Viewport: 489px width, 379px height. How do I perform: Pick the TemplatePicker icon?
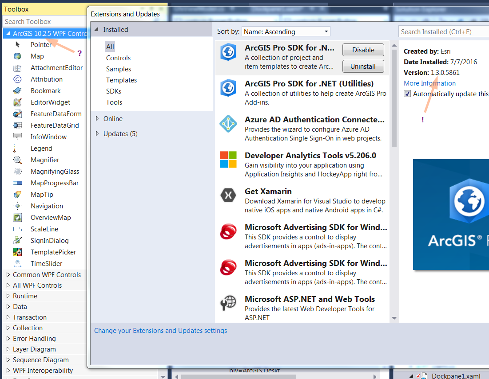pos(17,252)
